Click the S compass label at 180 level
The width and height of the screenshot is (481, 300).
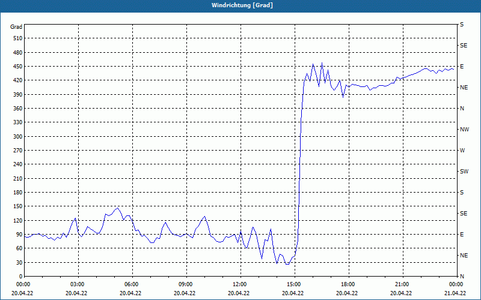coord(462,193)
